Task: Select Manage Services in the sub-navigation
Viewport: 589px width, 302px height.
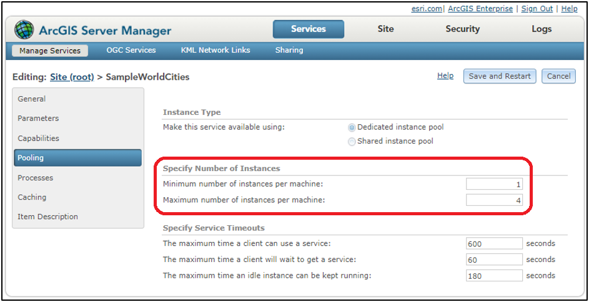Action: click(50, 51)
